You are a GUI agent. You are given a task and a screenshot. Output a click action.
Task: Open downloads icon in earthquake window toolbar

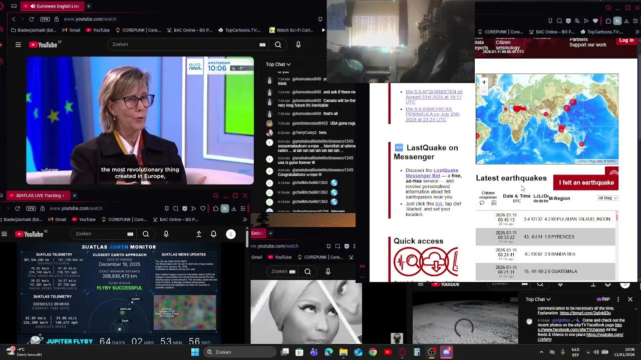point(627,21)
